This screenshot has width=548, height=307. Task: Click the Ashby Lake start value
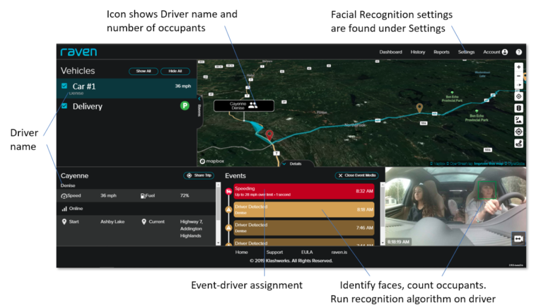pos(112,222)
